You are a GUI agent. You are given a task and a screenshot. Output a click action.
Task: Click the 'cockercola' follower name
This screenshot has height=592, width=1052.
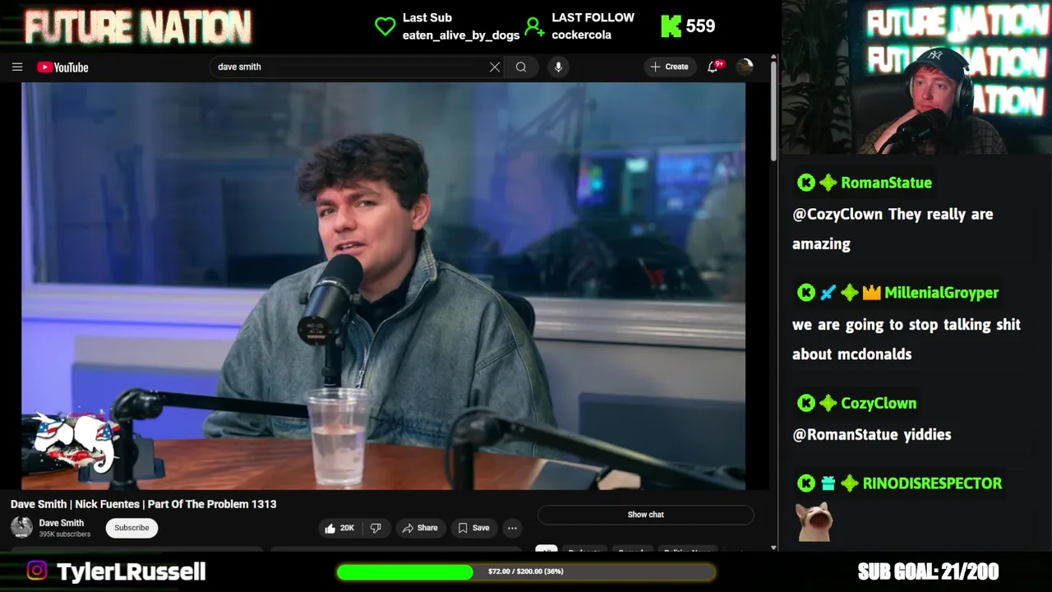[582, 35]
